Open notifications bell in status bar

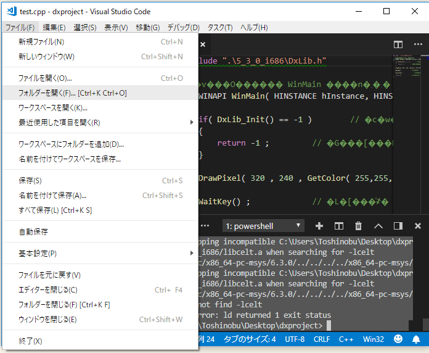(x=416, y=339)
